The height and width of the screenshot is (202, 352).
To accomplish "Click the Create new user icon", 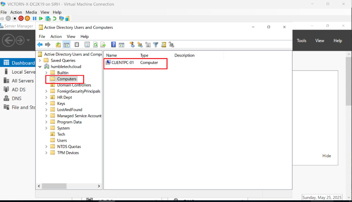I will tap(132, 45).
